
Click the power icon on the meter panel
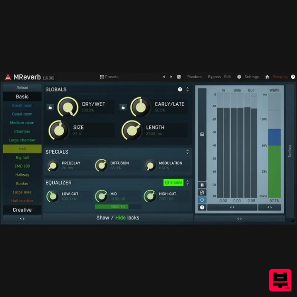[x=202, y=200]
